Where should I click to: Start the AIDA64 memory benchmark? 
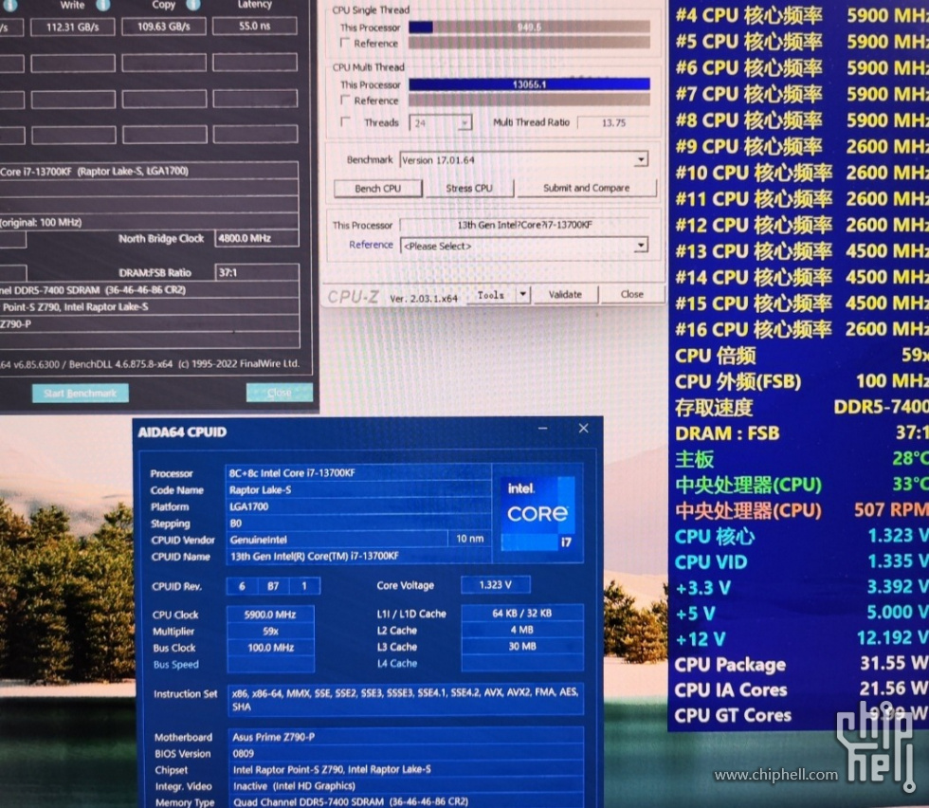(x=80, y=393)
